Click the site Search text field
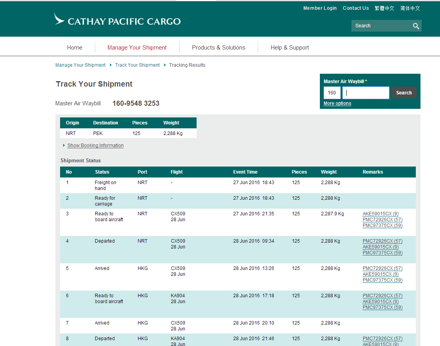This screenshot has height=346, width=440. click(x=381, y=26)
